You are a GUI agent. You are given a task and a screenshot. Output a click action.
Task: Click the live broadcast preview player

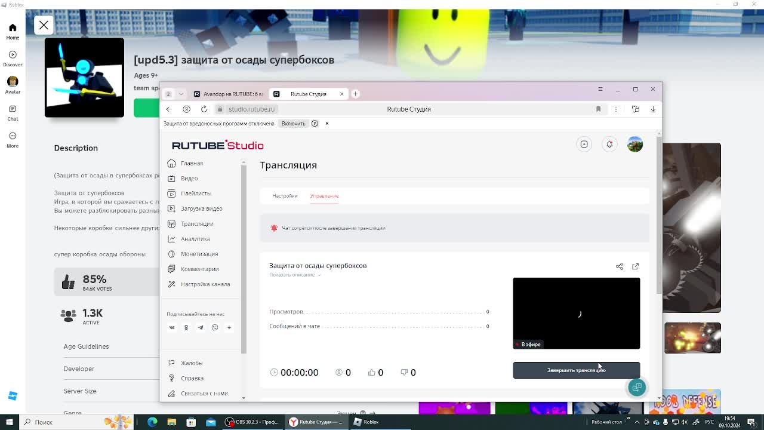[576, 314]
